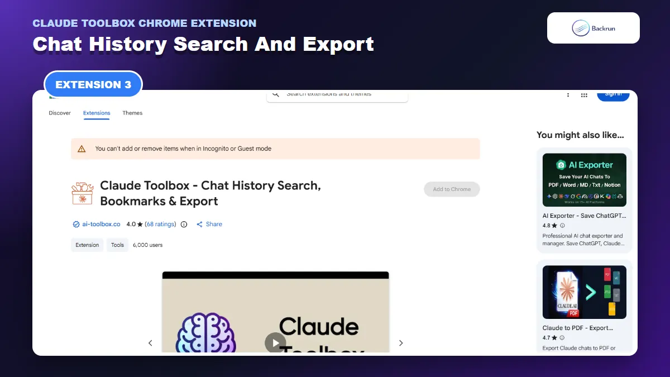This screenshot has width=670, height=377.
Task: Click the Claude Toolbox extension logo
Action: tap(82, 193)
